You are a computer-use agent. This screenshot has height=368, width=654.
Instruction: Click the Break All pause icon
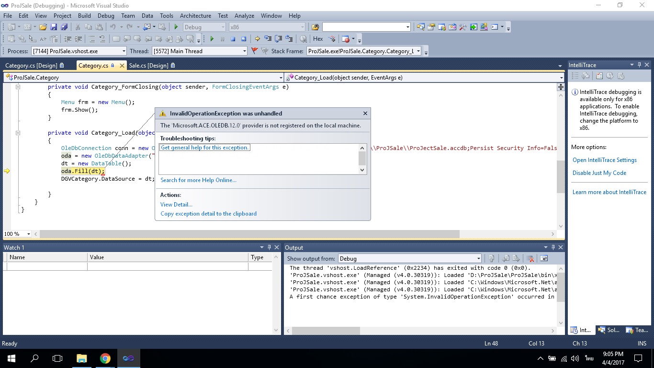222,39
